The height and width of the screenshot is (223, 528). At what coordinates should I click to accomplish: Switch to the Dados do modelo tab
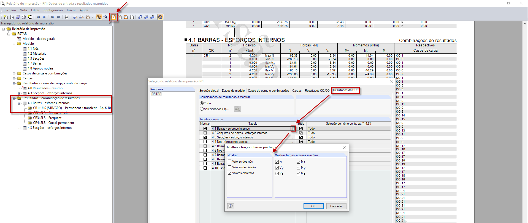(x=233, y=91)
